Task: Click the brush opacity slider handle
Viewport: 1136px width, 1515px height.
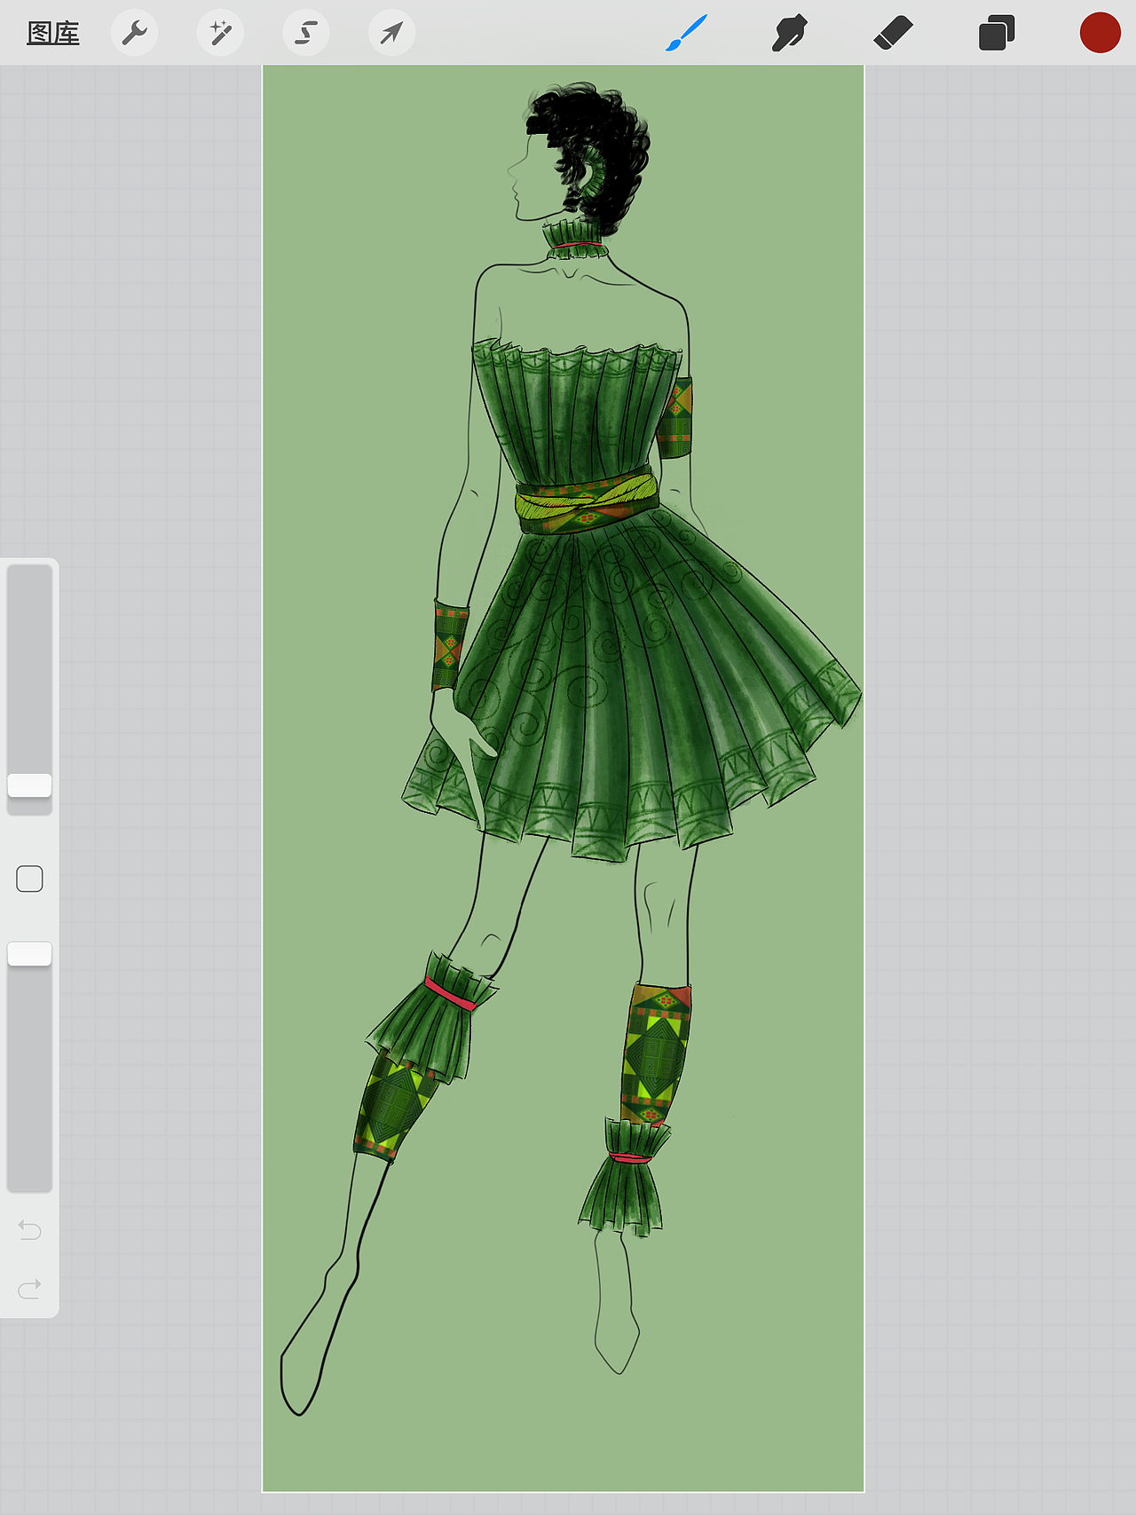Action: point(29,954)
